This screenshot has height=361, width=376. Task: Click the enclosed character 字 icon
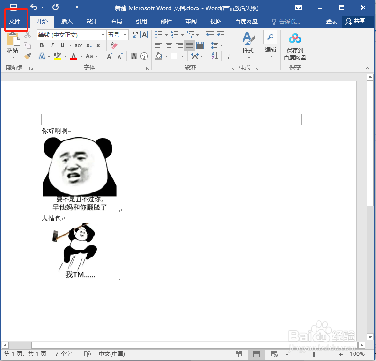(144, 56)
